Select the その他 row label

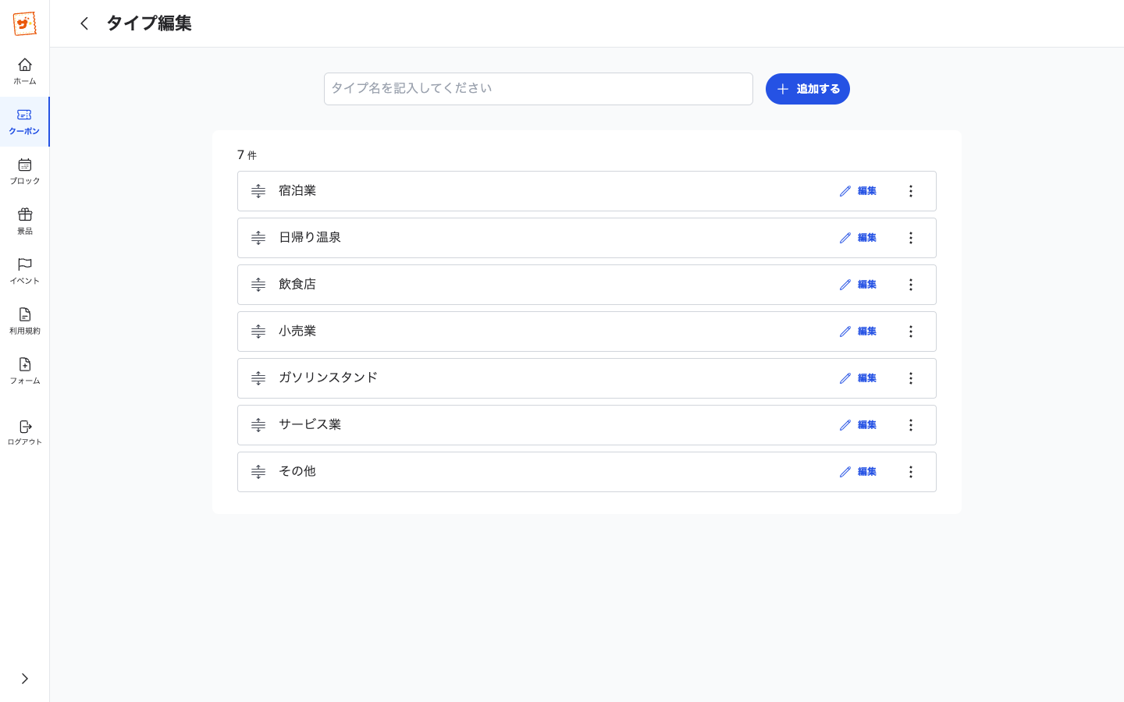coord(297,471)
